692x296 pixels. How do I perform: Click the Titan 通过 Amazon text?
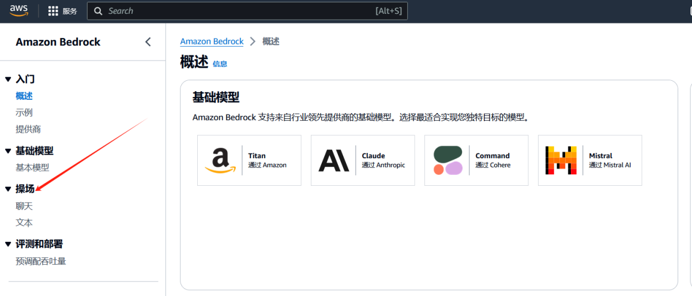tap(267, 160)
